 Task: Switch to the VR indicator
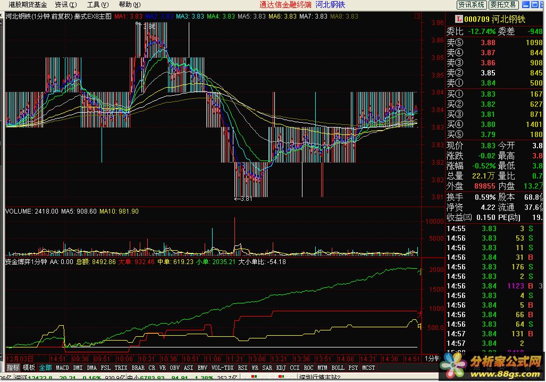163,368
